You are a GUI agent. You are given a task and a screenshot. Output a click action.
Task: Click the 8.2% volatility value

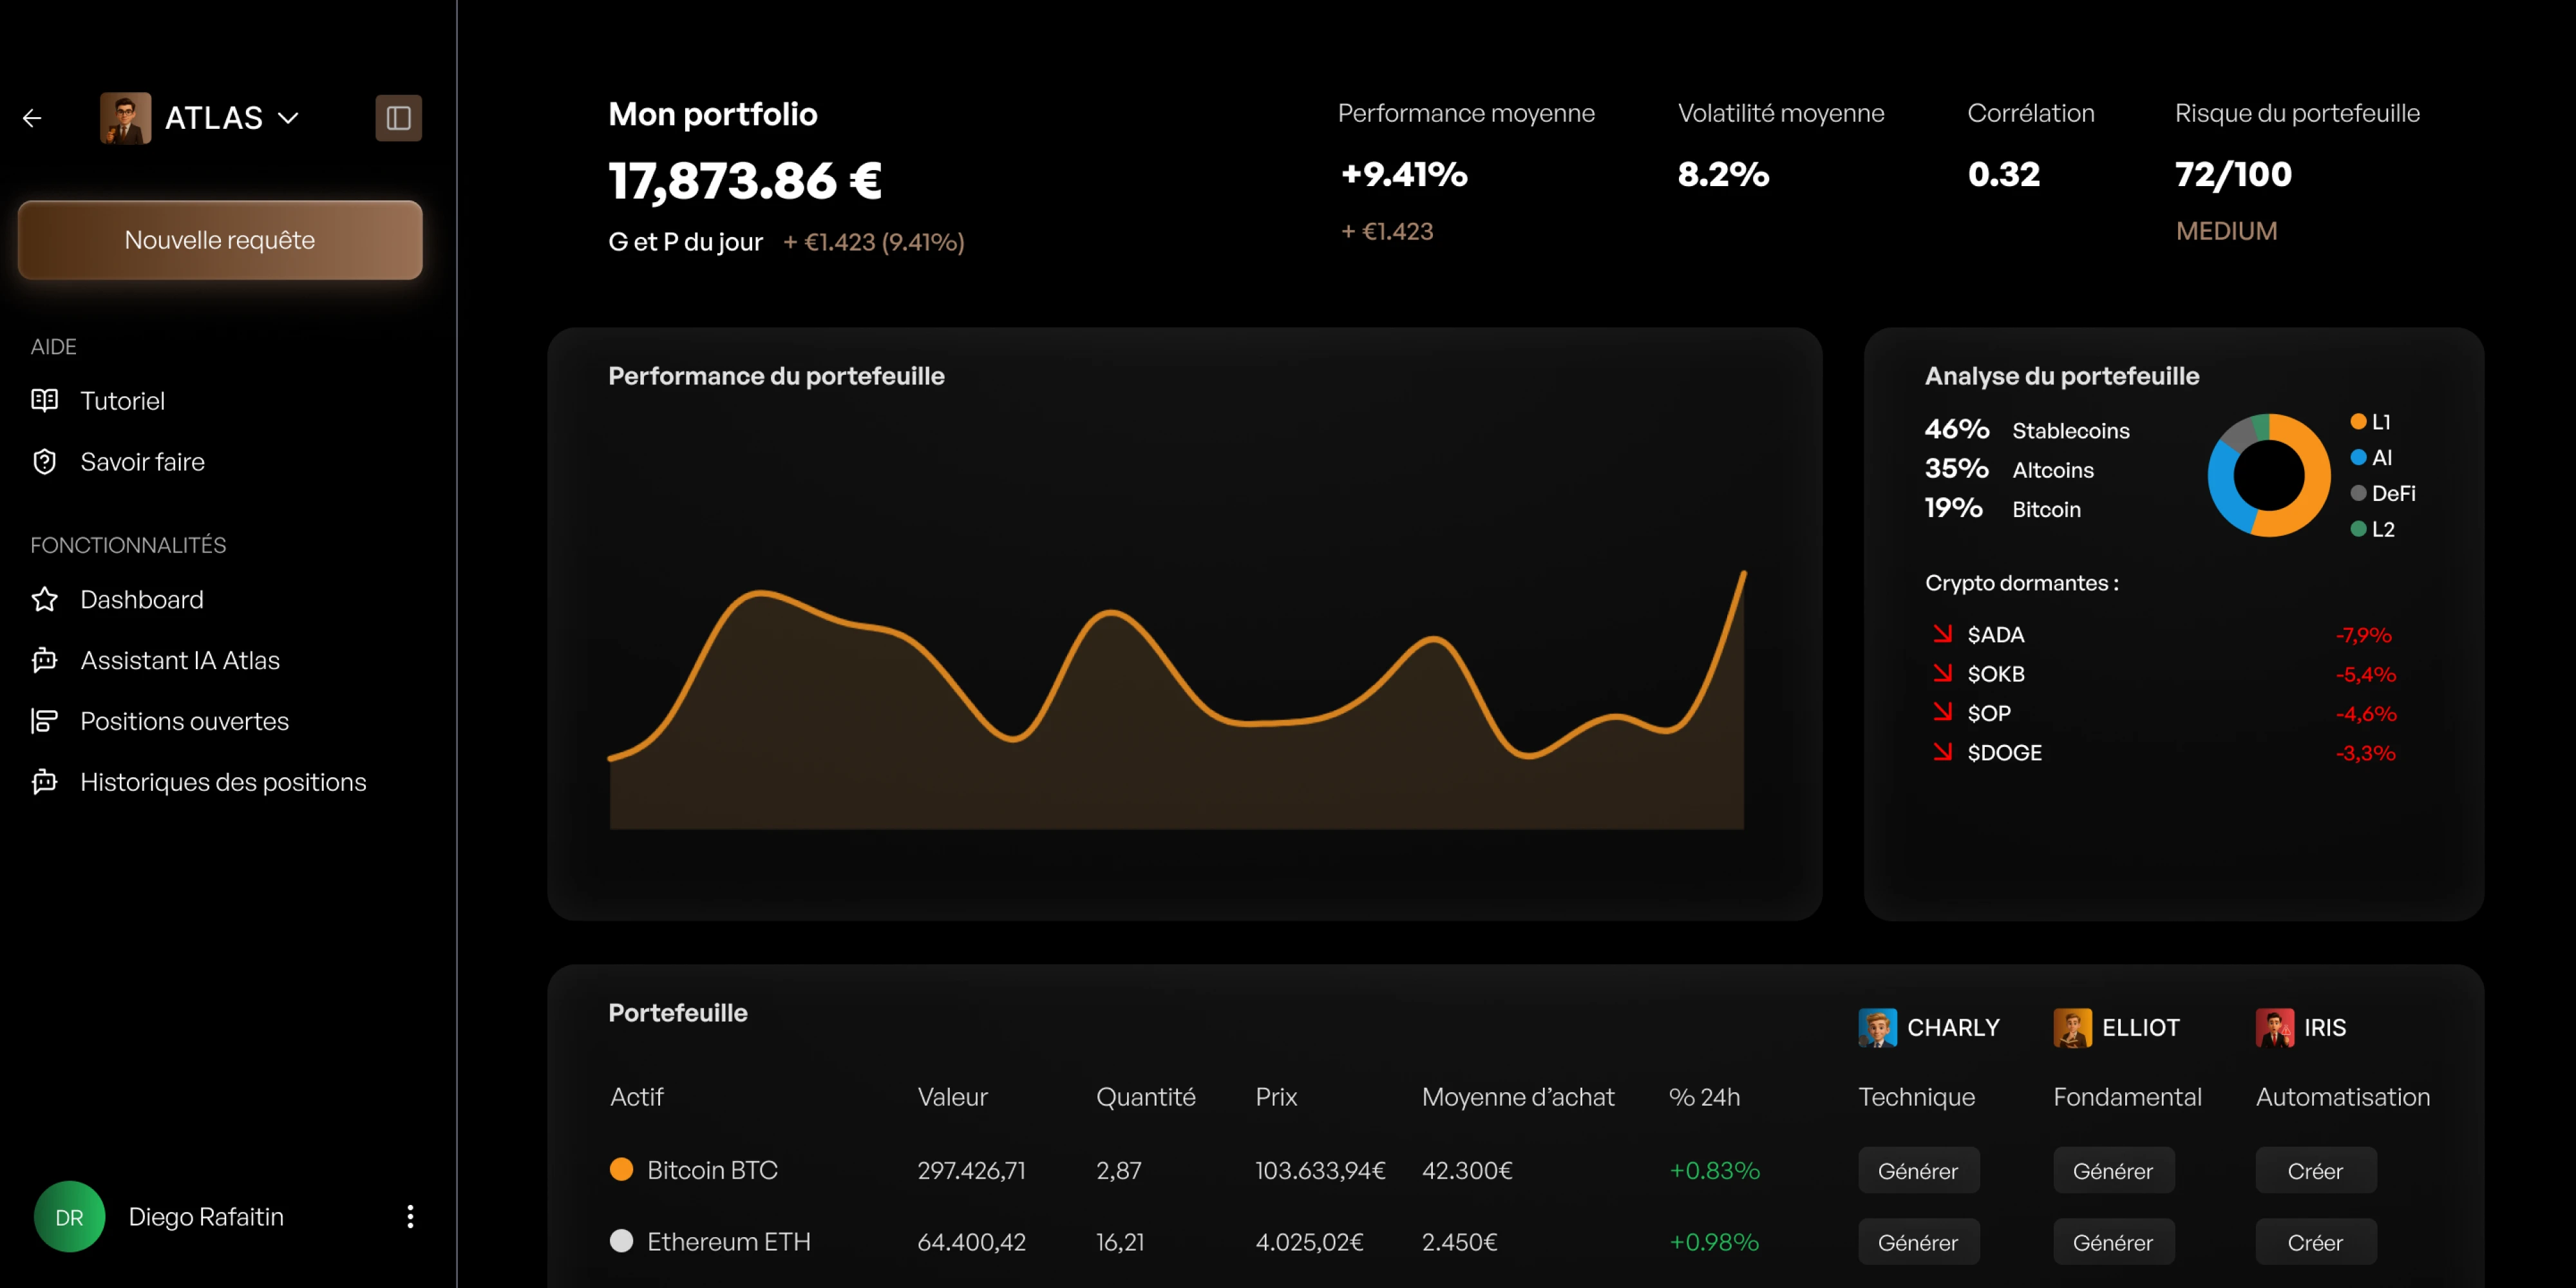coord(1723,174)
